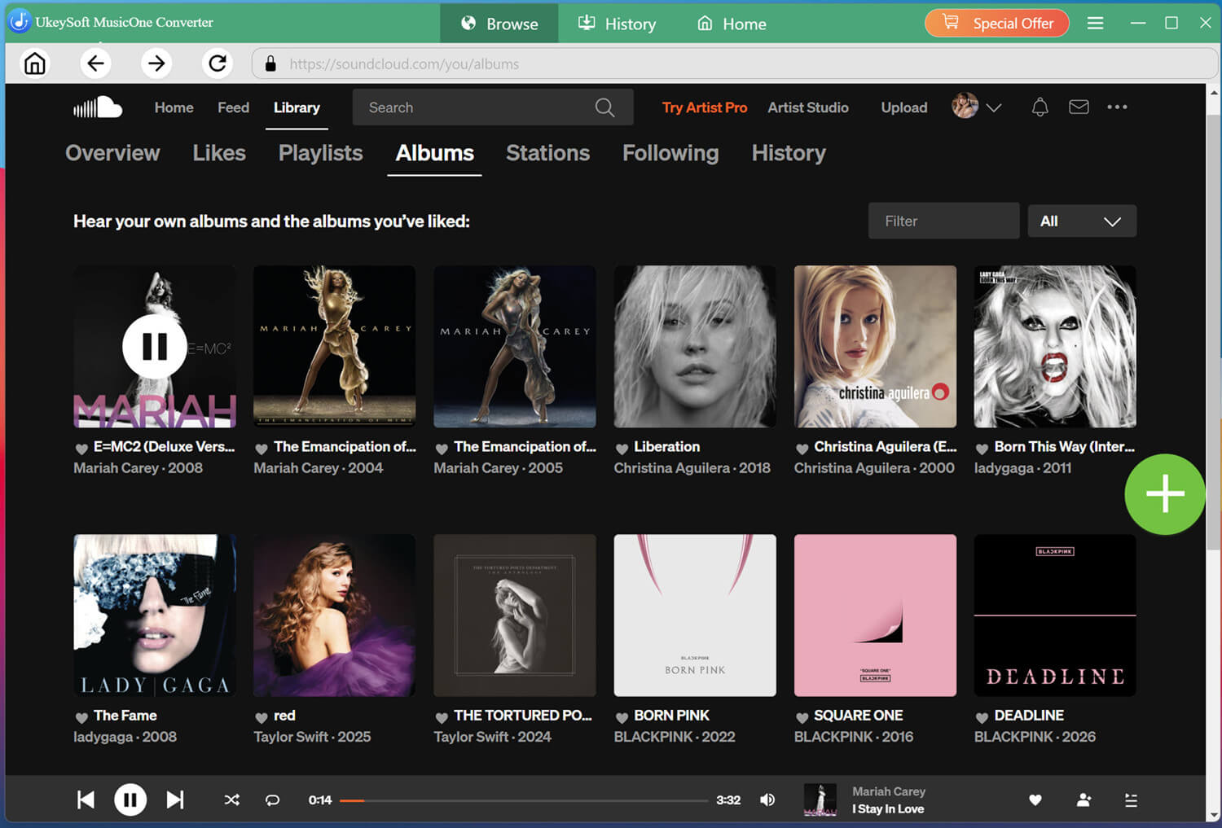Switch to the History tab in title bar
The image size is (1222, 828).
tap(617, 23)
